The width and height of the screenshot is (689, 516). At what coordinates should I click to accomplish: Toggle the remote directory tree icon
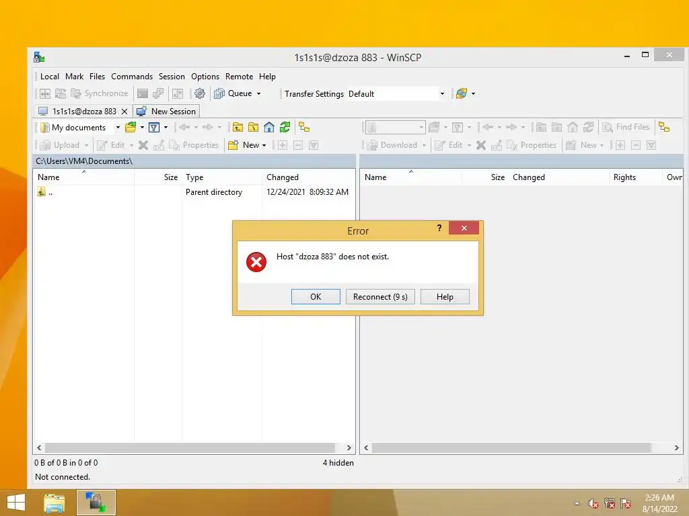click(x=664, y=127)
